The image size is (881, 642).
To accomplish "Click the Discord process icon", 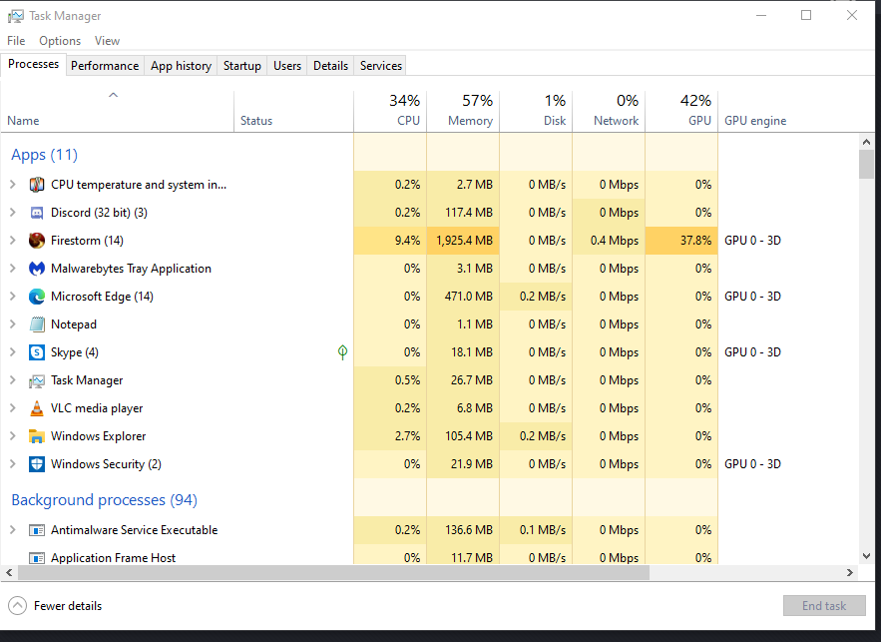I will point(37,213).
